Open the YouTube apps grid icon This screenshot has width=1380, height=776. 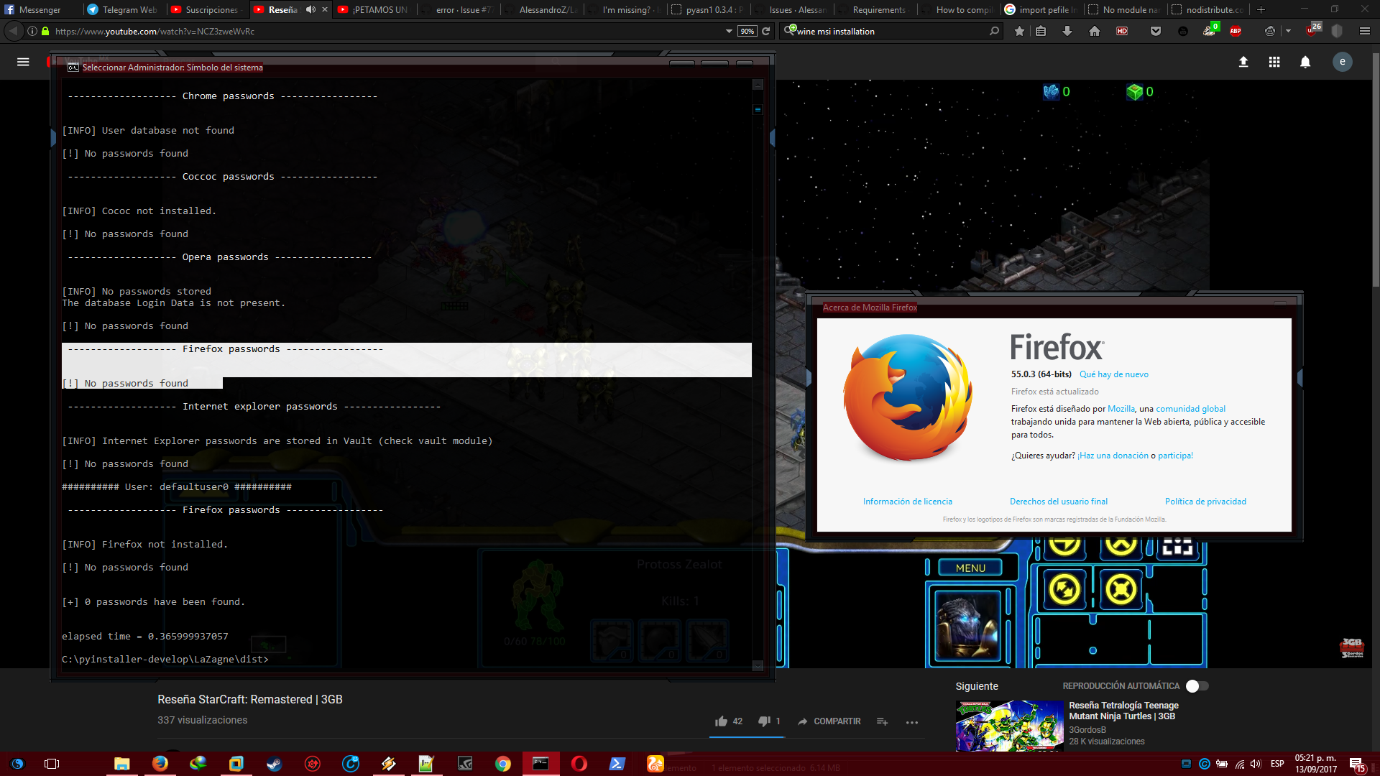pos(1274,63)
